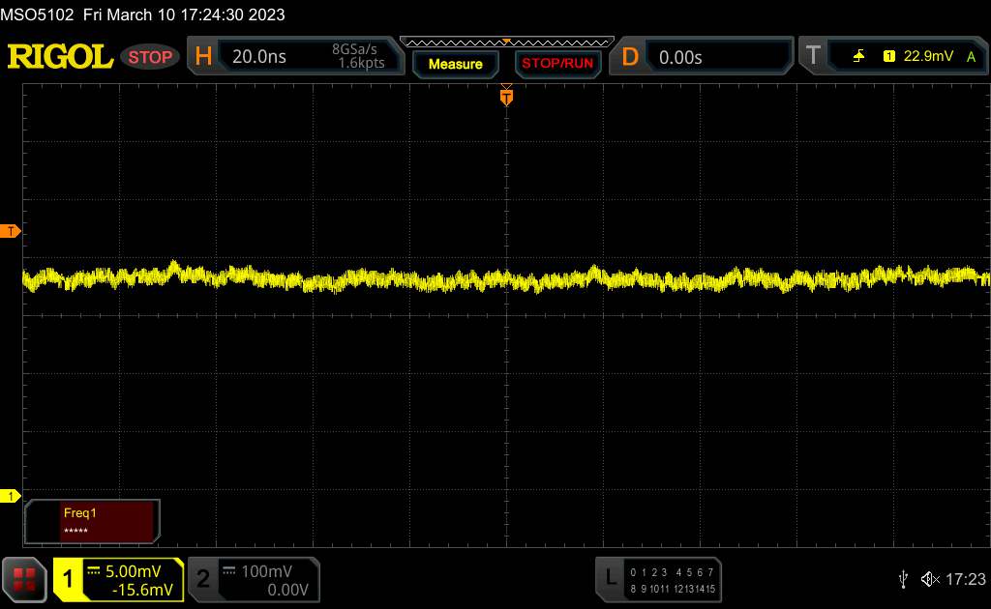Click the waveform memory position bar
The image size is (991, 609).
tap(506, 42)
